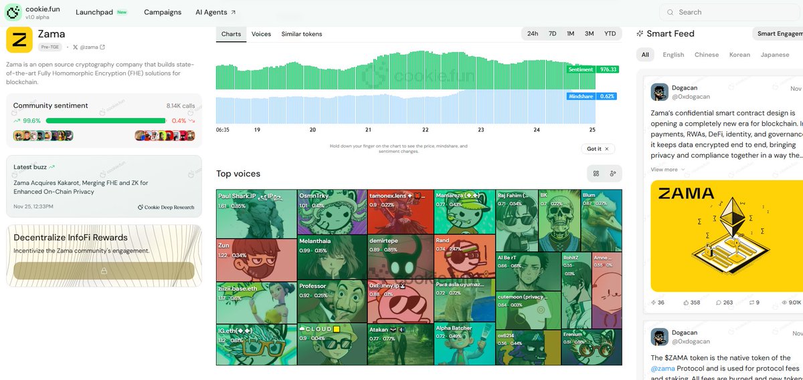Click the Search input field

(x=731, y=12)
